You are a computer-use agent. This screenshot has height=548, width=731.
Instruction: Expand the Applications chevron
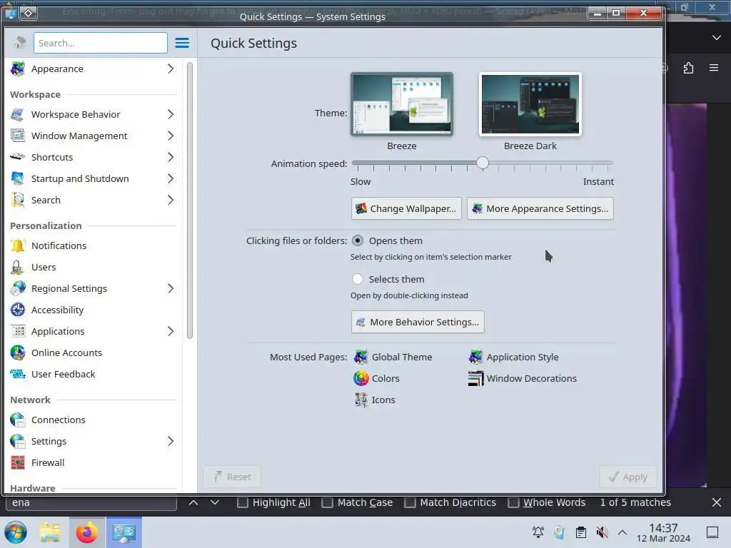point(171,331)
